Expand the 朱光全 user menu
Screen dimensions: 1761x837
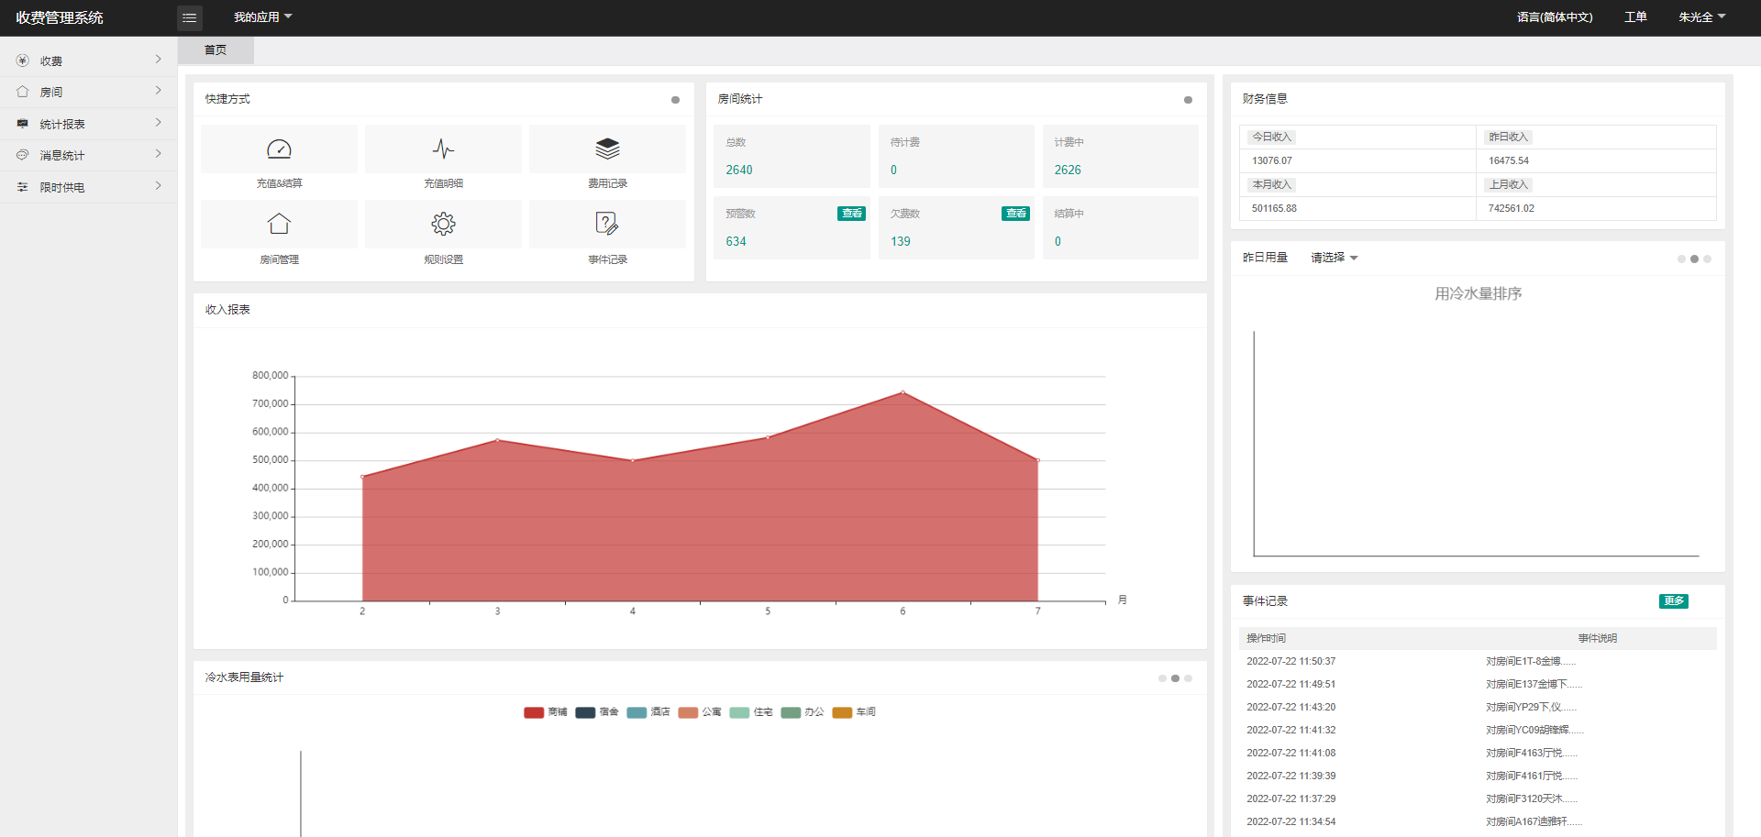[x=1701, y=17]
